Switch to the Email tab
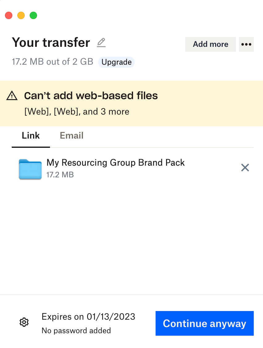 click(x=71, y=136)
